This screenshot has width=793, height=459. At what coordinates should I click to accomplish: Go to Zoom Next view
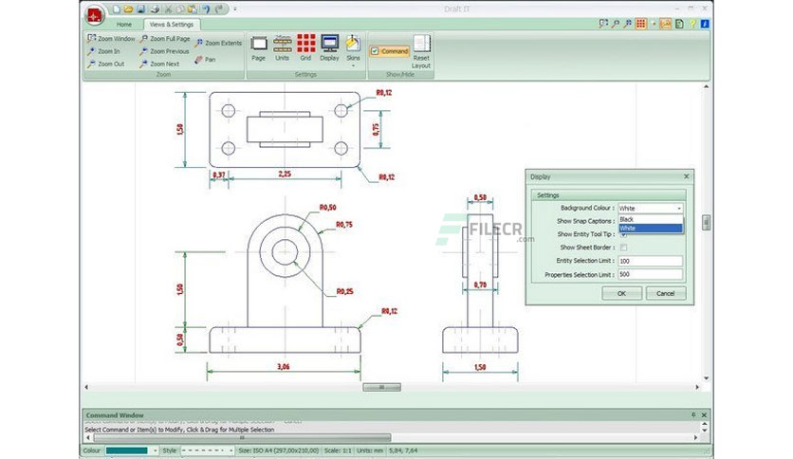(x=159, y=64)
